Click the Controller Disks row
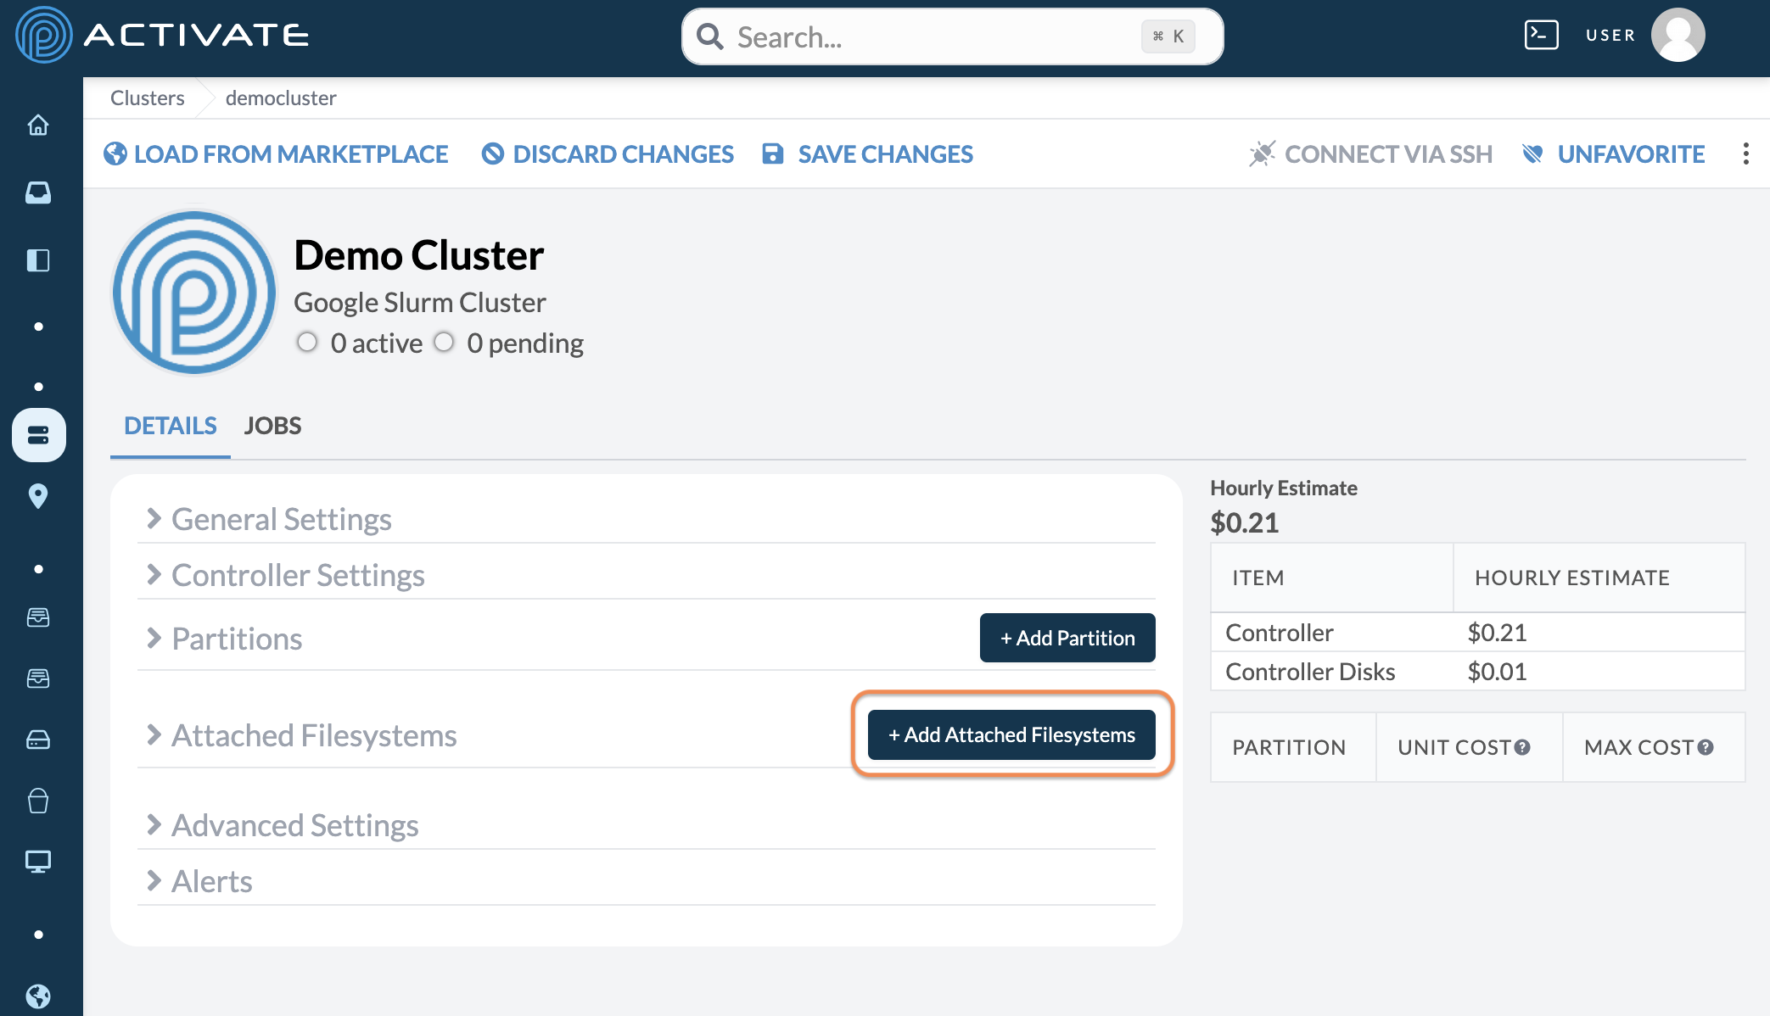 click(1478, 672)
